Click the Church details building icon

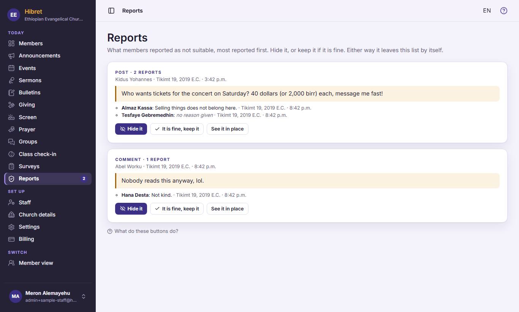click(11, 215)
